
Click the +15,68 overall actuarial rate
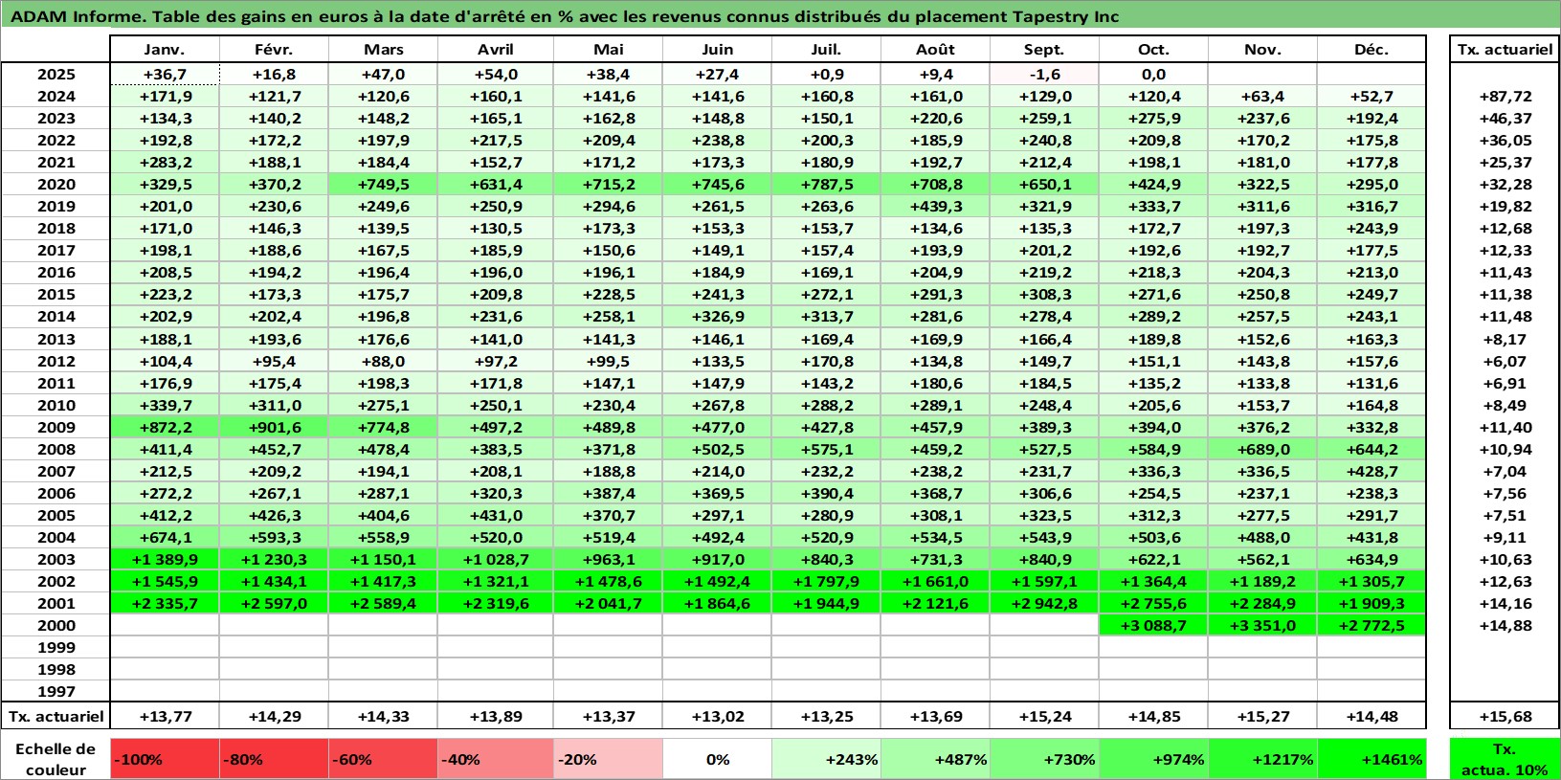point(1505,717)
